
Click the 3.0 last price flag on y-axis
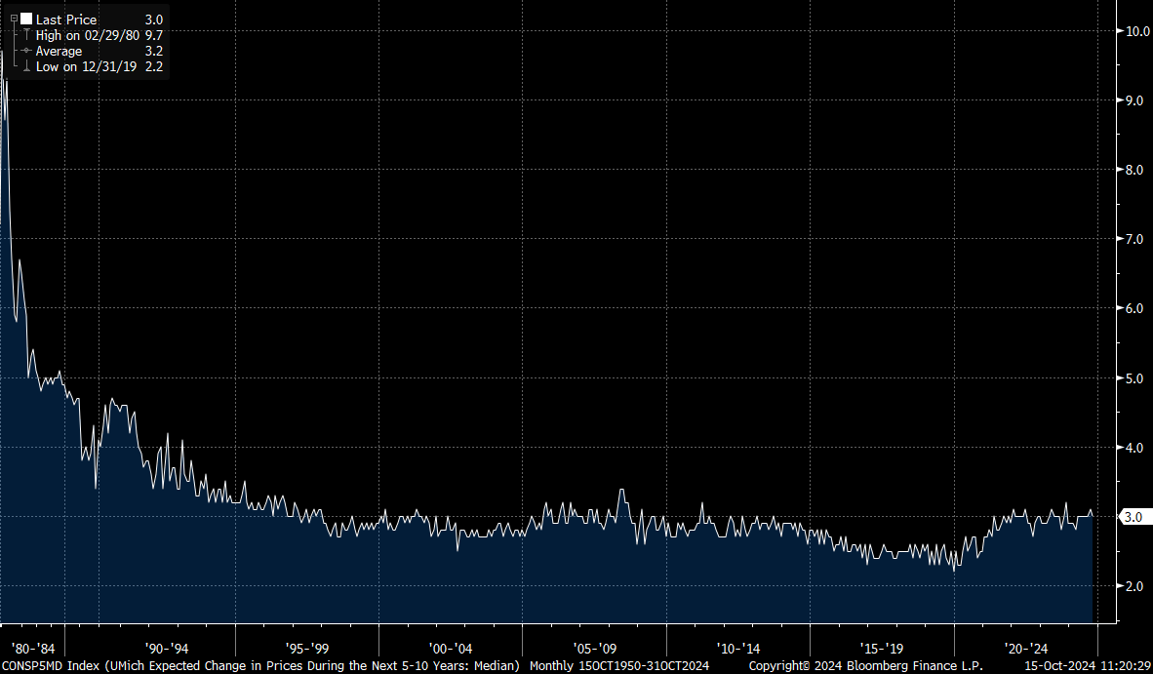point(1133,517)
